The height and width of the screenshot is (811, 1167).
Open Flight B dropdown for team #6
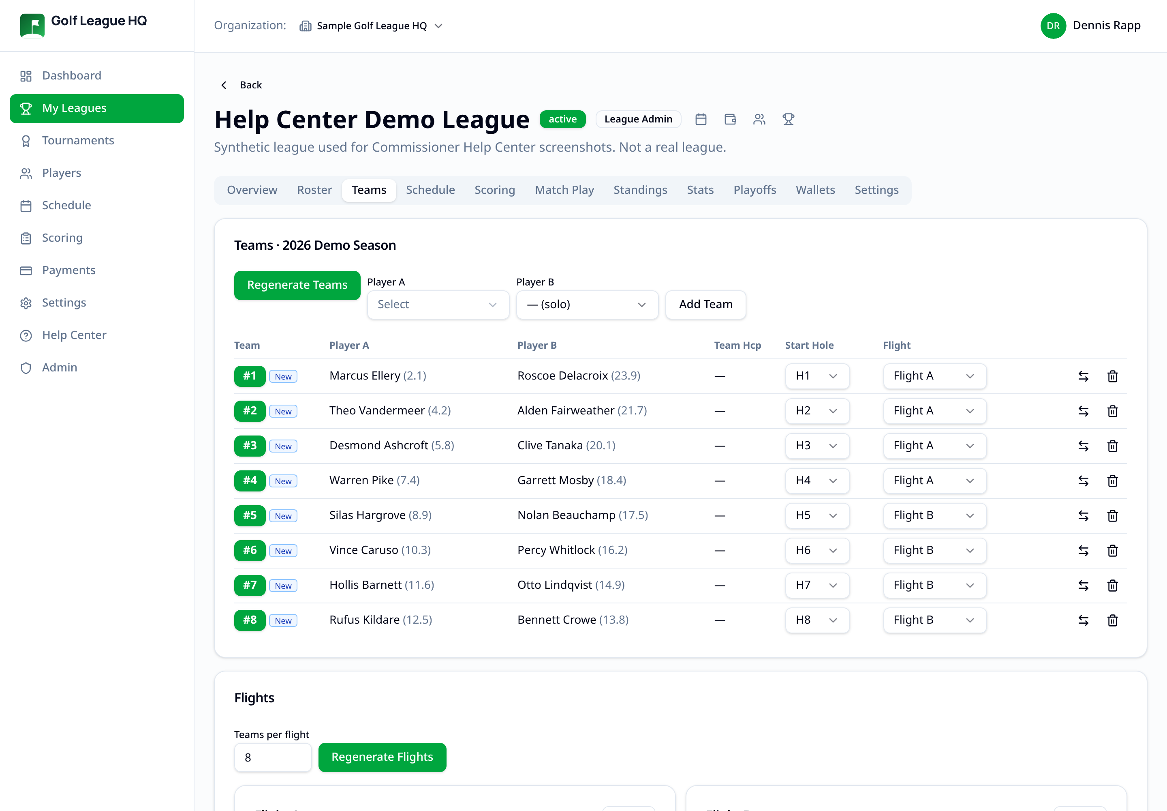[934, 550]
